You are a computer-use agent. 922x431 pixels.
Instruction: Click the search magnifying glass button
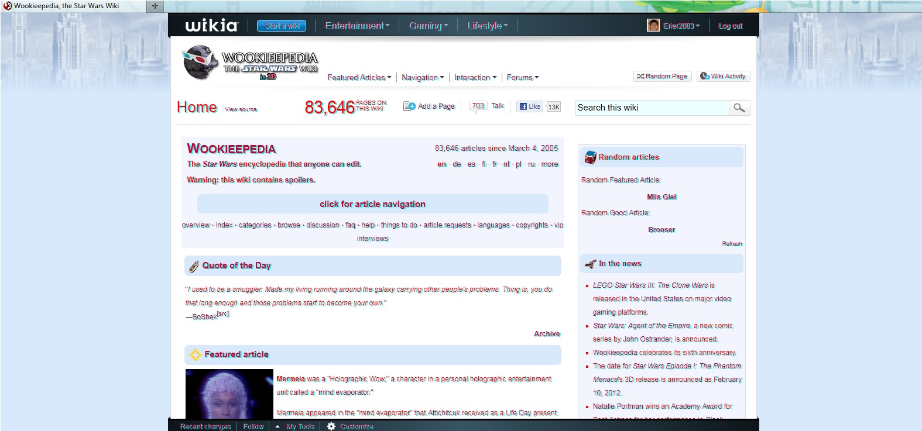pos(739,108)
